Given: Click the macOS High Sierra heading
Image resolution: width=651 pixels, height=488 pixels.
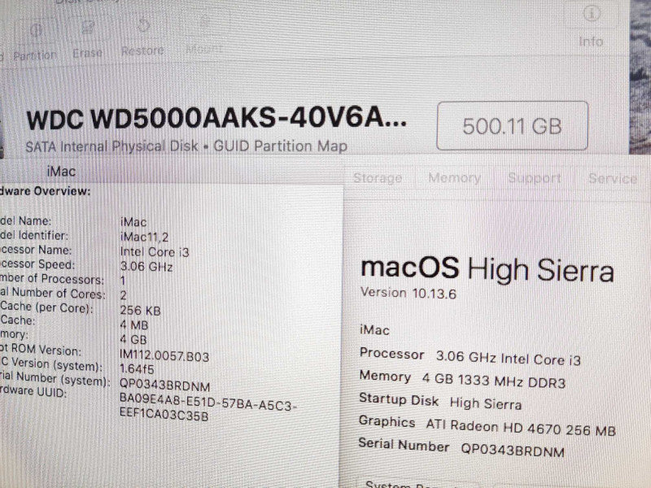Looking at the screenshot, I should pos(487,270).
